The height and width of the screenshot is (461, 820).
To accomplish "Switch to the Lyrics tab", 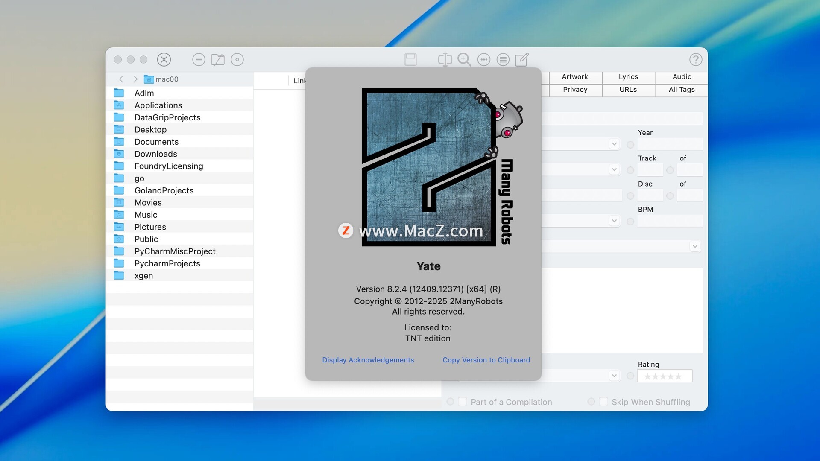I will (629, 77).
